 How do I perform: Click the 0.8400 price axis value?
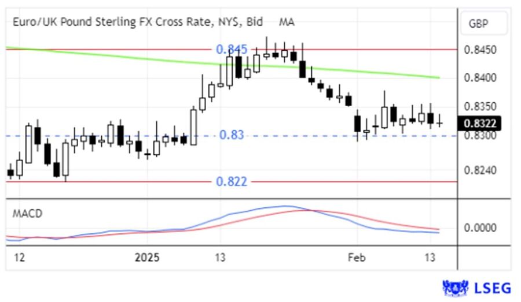tap(479, 78)
